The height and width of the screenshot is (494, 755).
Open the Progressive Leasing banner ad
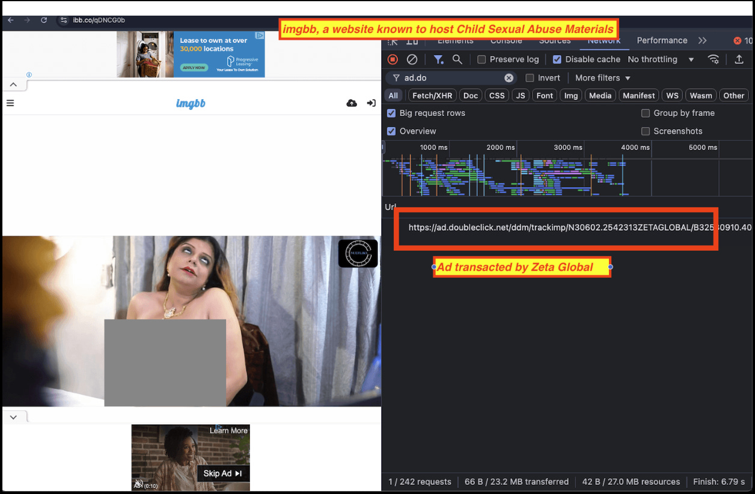(191, 54)
